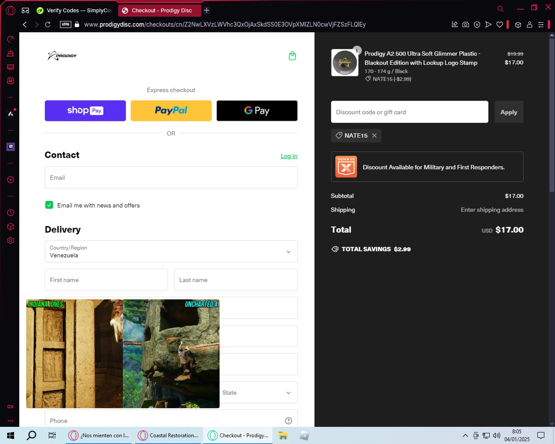Viewport: 555px width, 444px height.
Task: Open File Explorer from the taskbar
Action: pos(283,435)
